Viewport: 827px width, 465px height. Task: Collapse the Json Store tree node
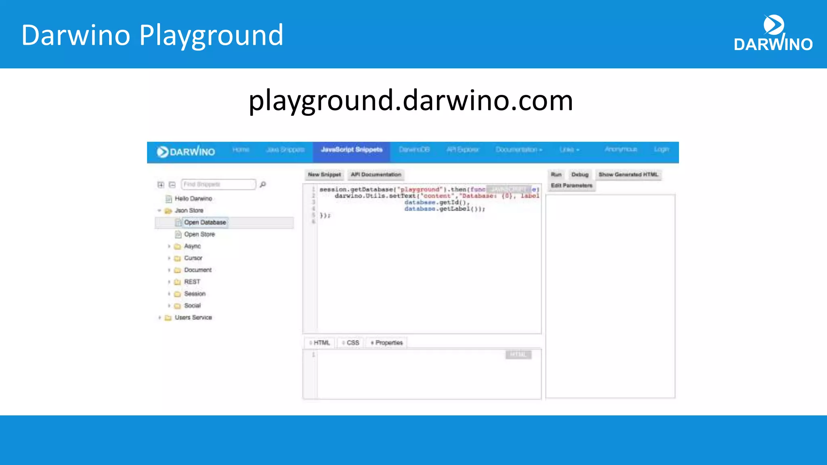coord(160,211)
